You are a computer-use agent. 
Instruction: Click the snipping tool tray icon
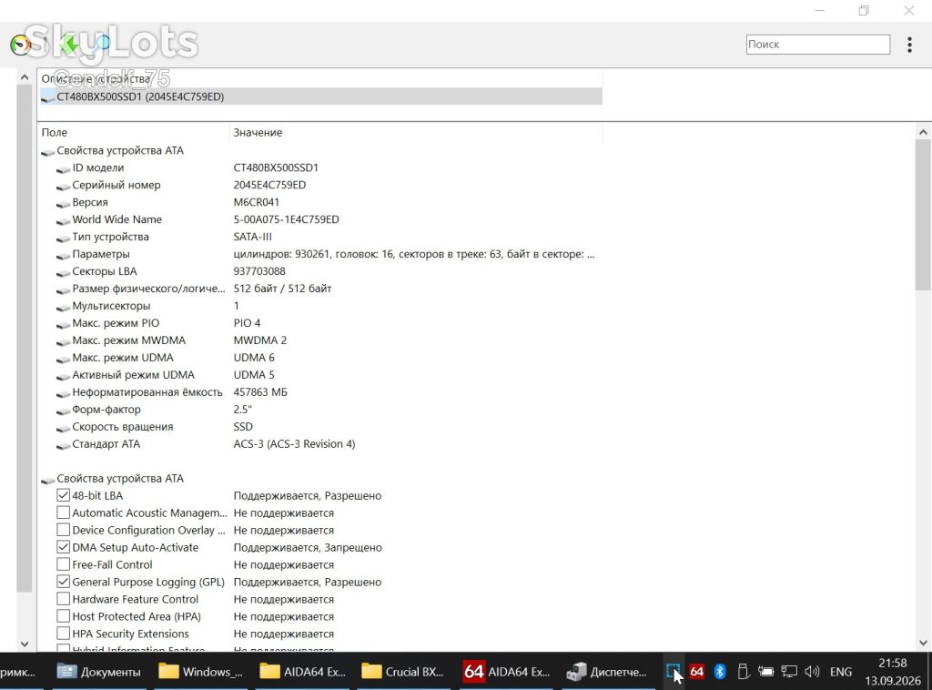[x=673, y=672]
